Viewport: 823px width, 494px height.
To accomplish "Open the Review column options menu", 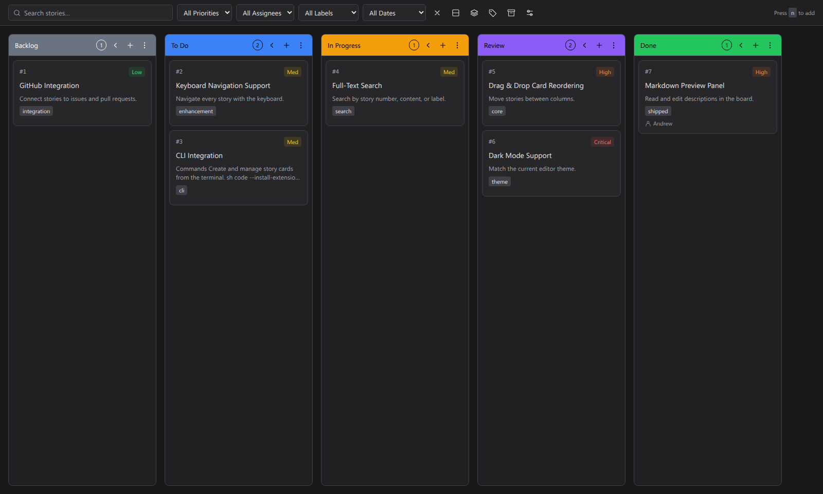I will 614,45.
